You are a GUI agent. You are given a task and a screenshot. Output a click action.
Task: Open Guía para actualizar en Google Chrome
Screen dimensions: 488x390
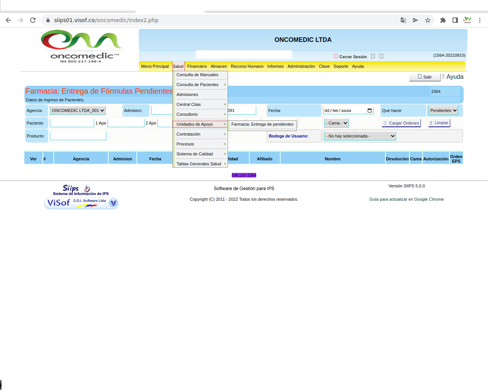pyautogui.click(x=406, y=200)
